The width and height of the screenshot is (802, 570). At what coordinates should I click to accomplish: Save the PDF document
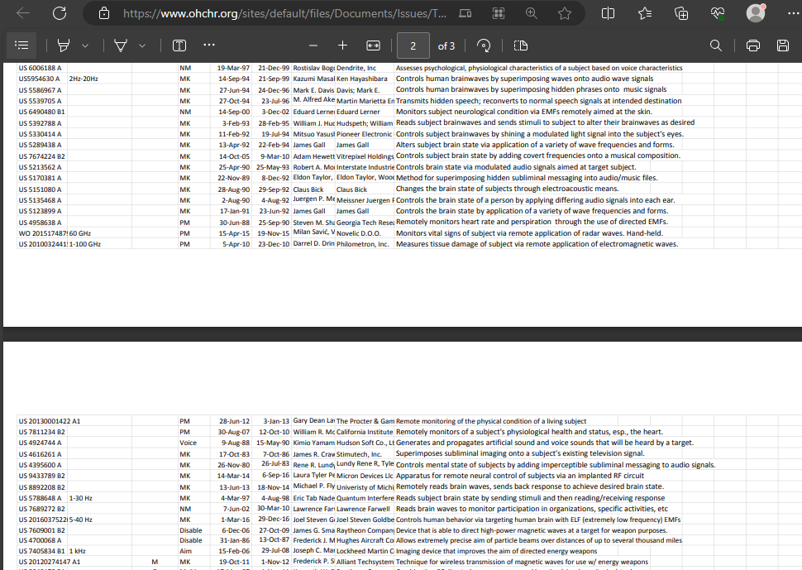[x=782, y=46]
